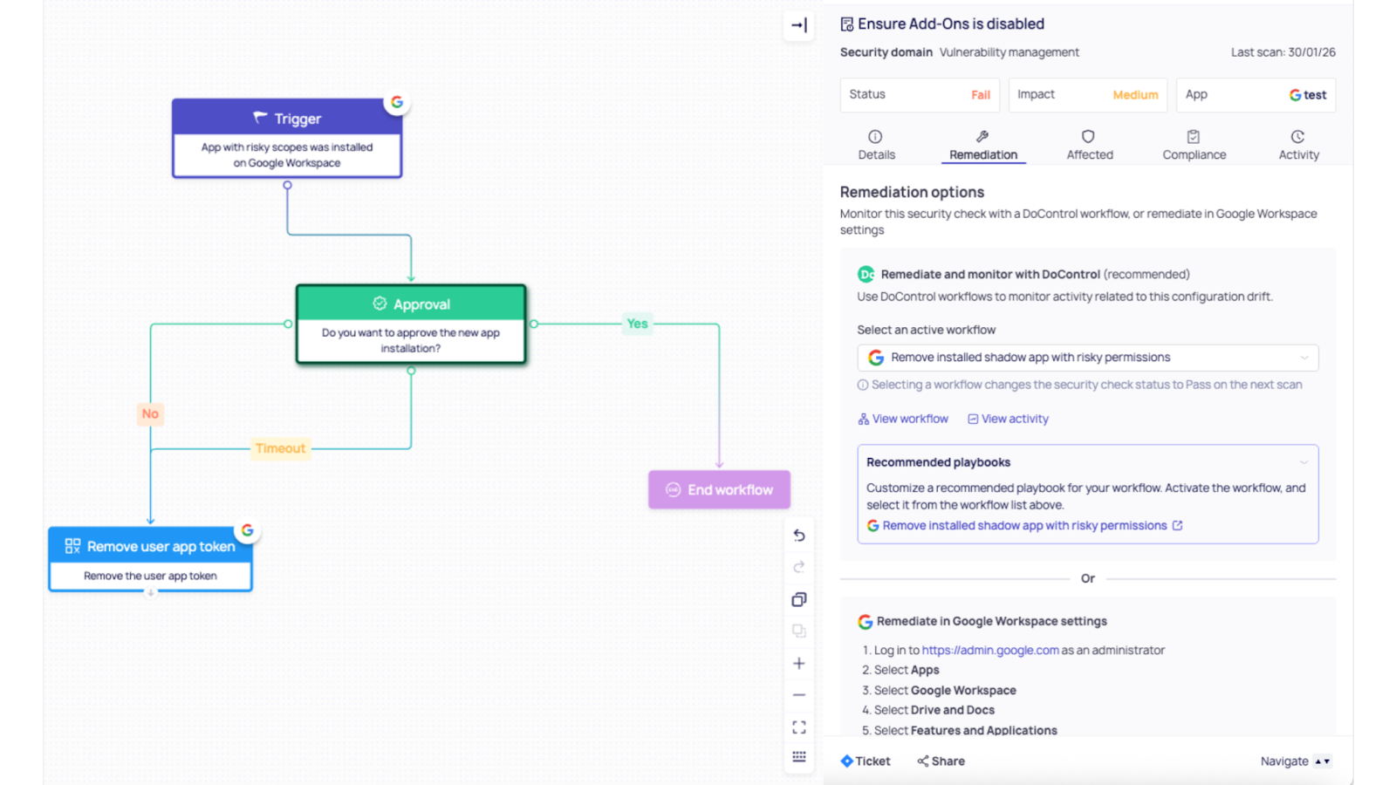Click the Vulnerability management domain text

(x=1009, y=52)
